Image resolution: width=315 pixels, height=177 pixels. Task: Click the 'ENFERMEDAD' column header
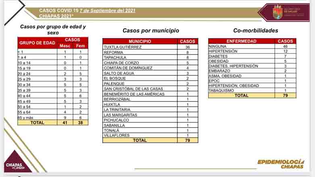pyautogui.click(x=242, y=41)
